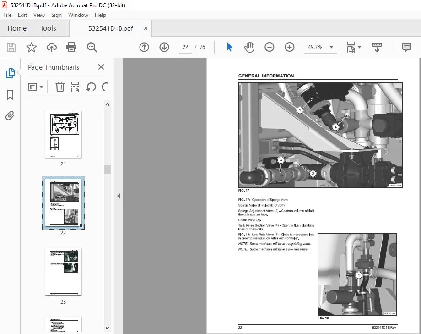Delete the selected page with the trash icon

60,87
